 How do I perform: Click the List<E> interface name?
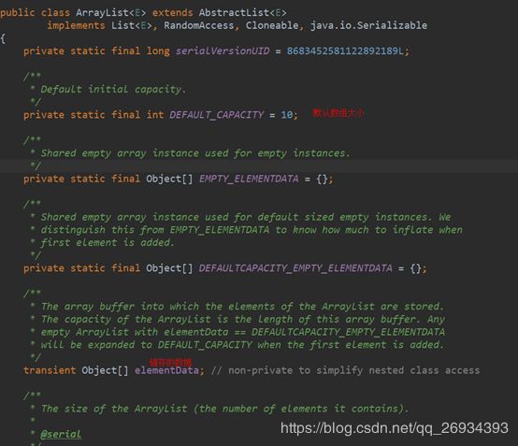[132, 25]
